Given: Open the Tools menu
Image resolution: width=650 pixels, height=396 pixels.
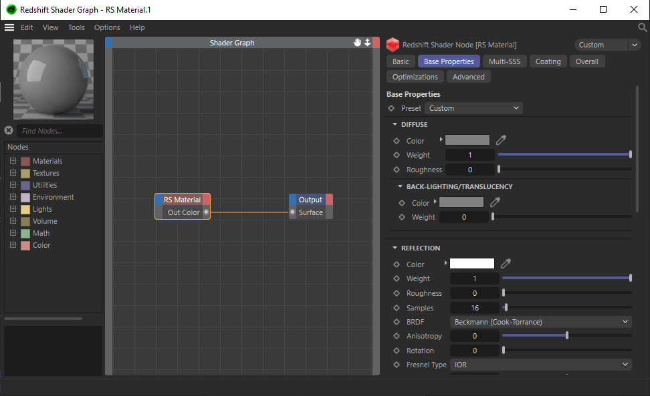Looking at the screenshot, I should 76,27.
